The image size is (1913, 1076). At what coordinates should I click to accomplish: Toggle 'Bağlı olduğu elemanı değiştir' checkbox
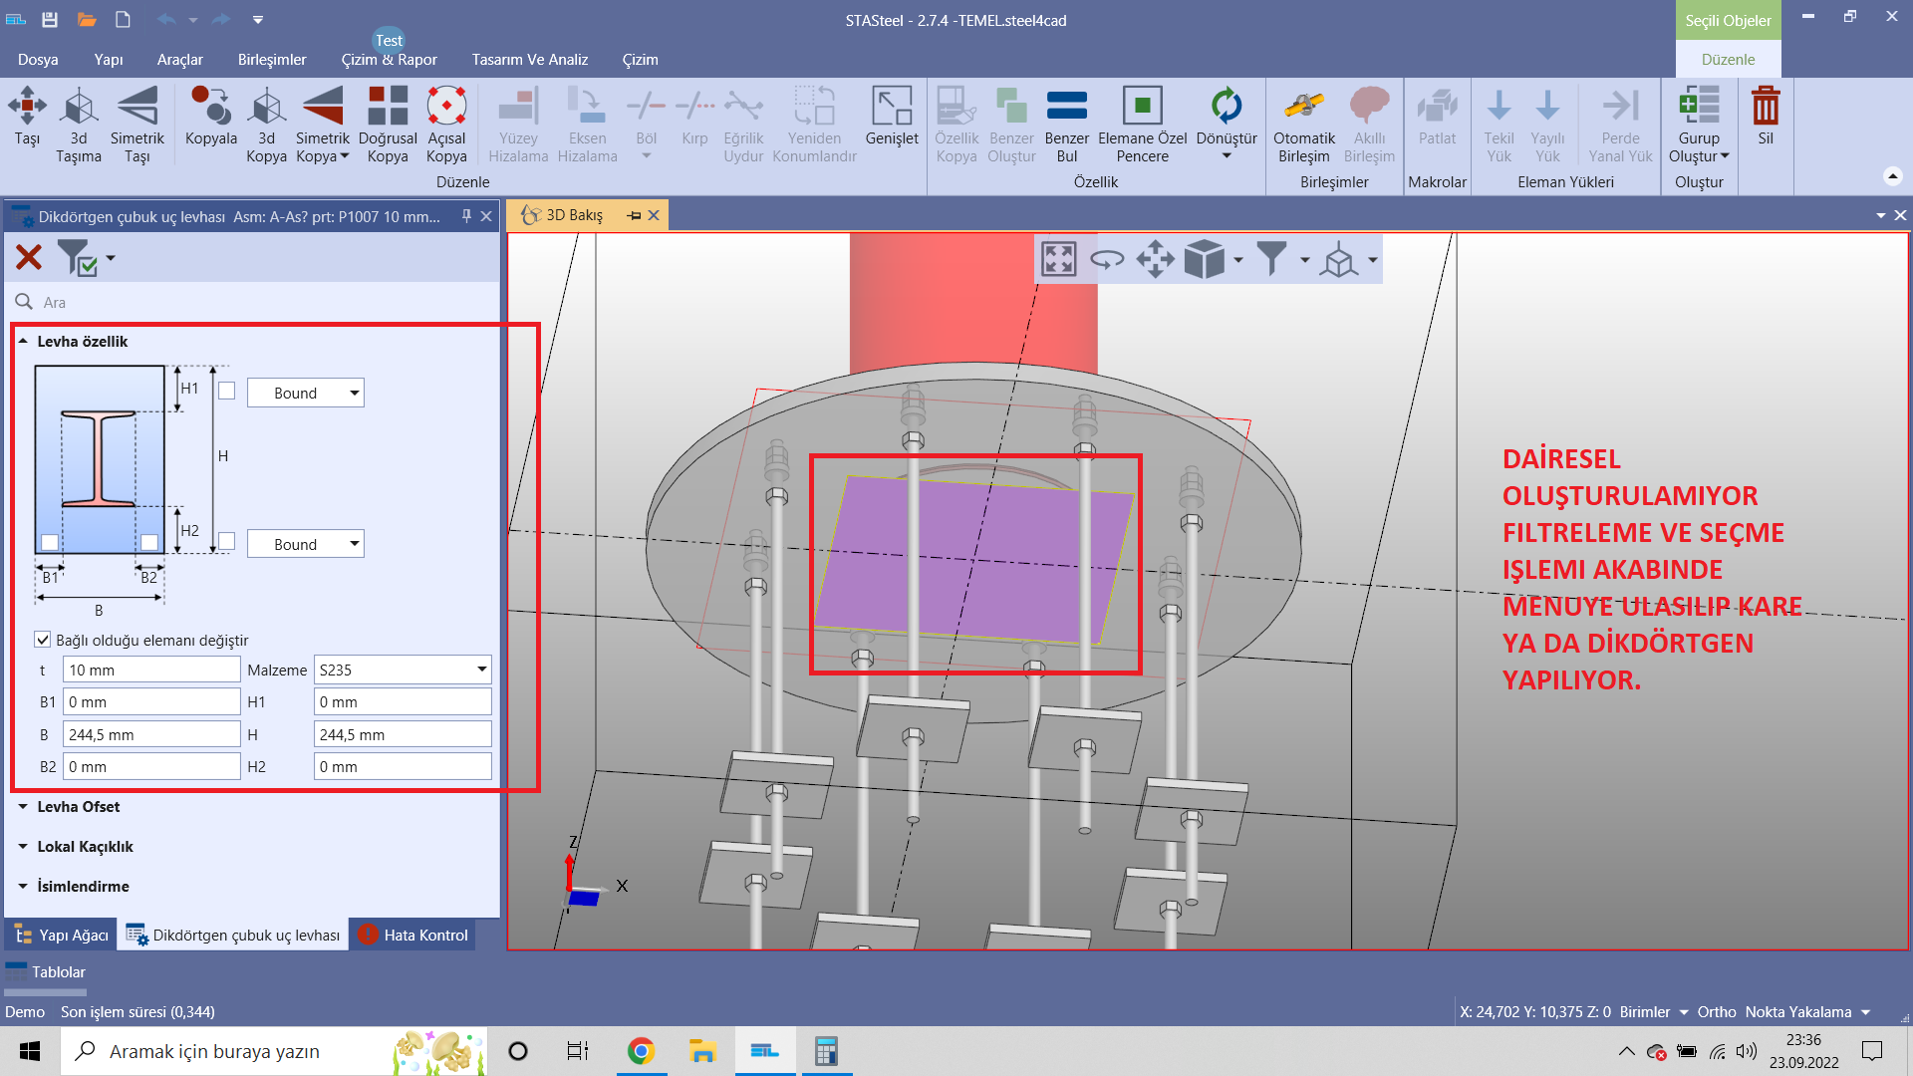[43, 641]
